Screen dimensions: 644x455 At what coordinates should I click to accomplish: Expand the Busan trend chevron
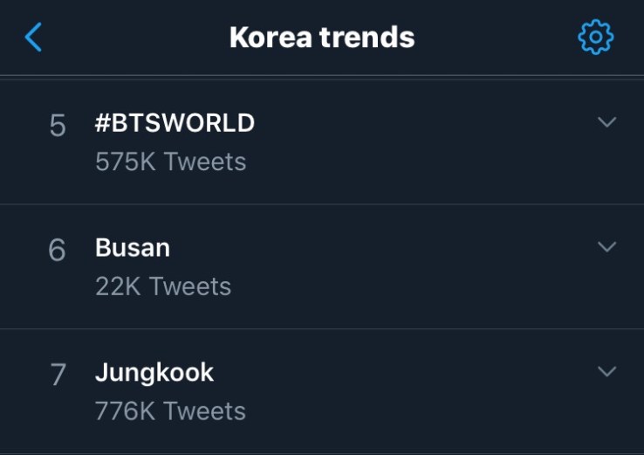pyautogui.click(x=606, y=247)
